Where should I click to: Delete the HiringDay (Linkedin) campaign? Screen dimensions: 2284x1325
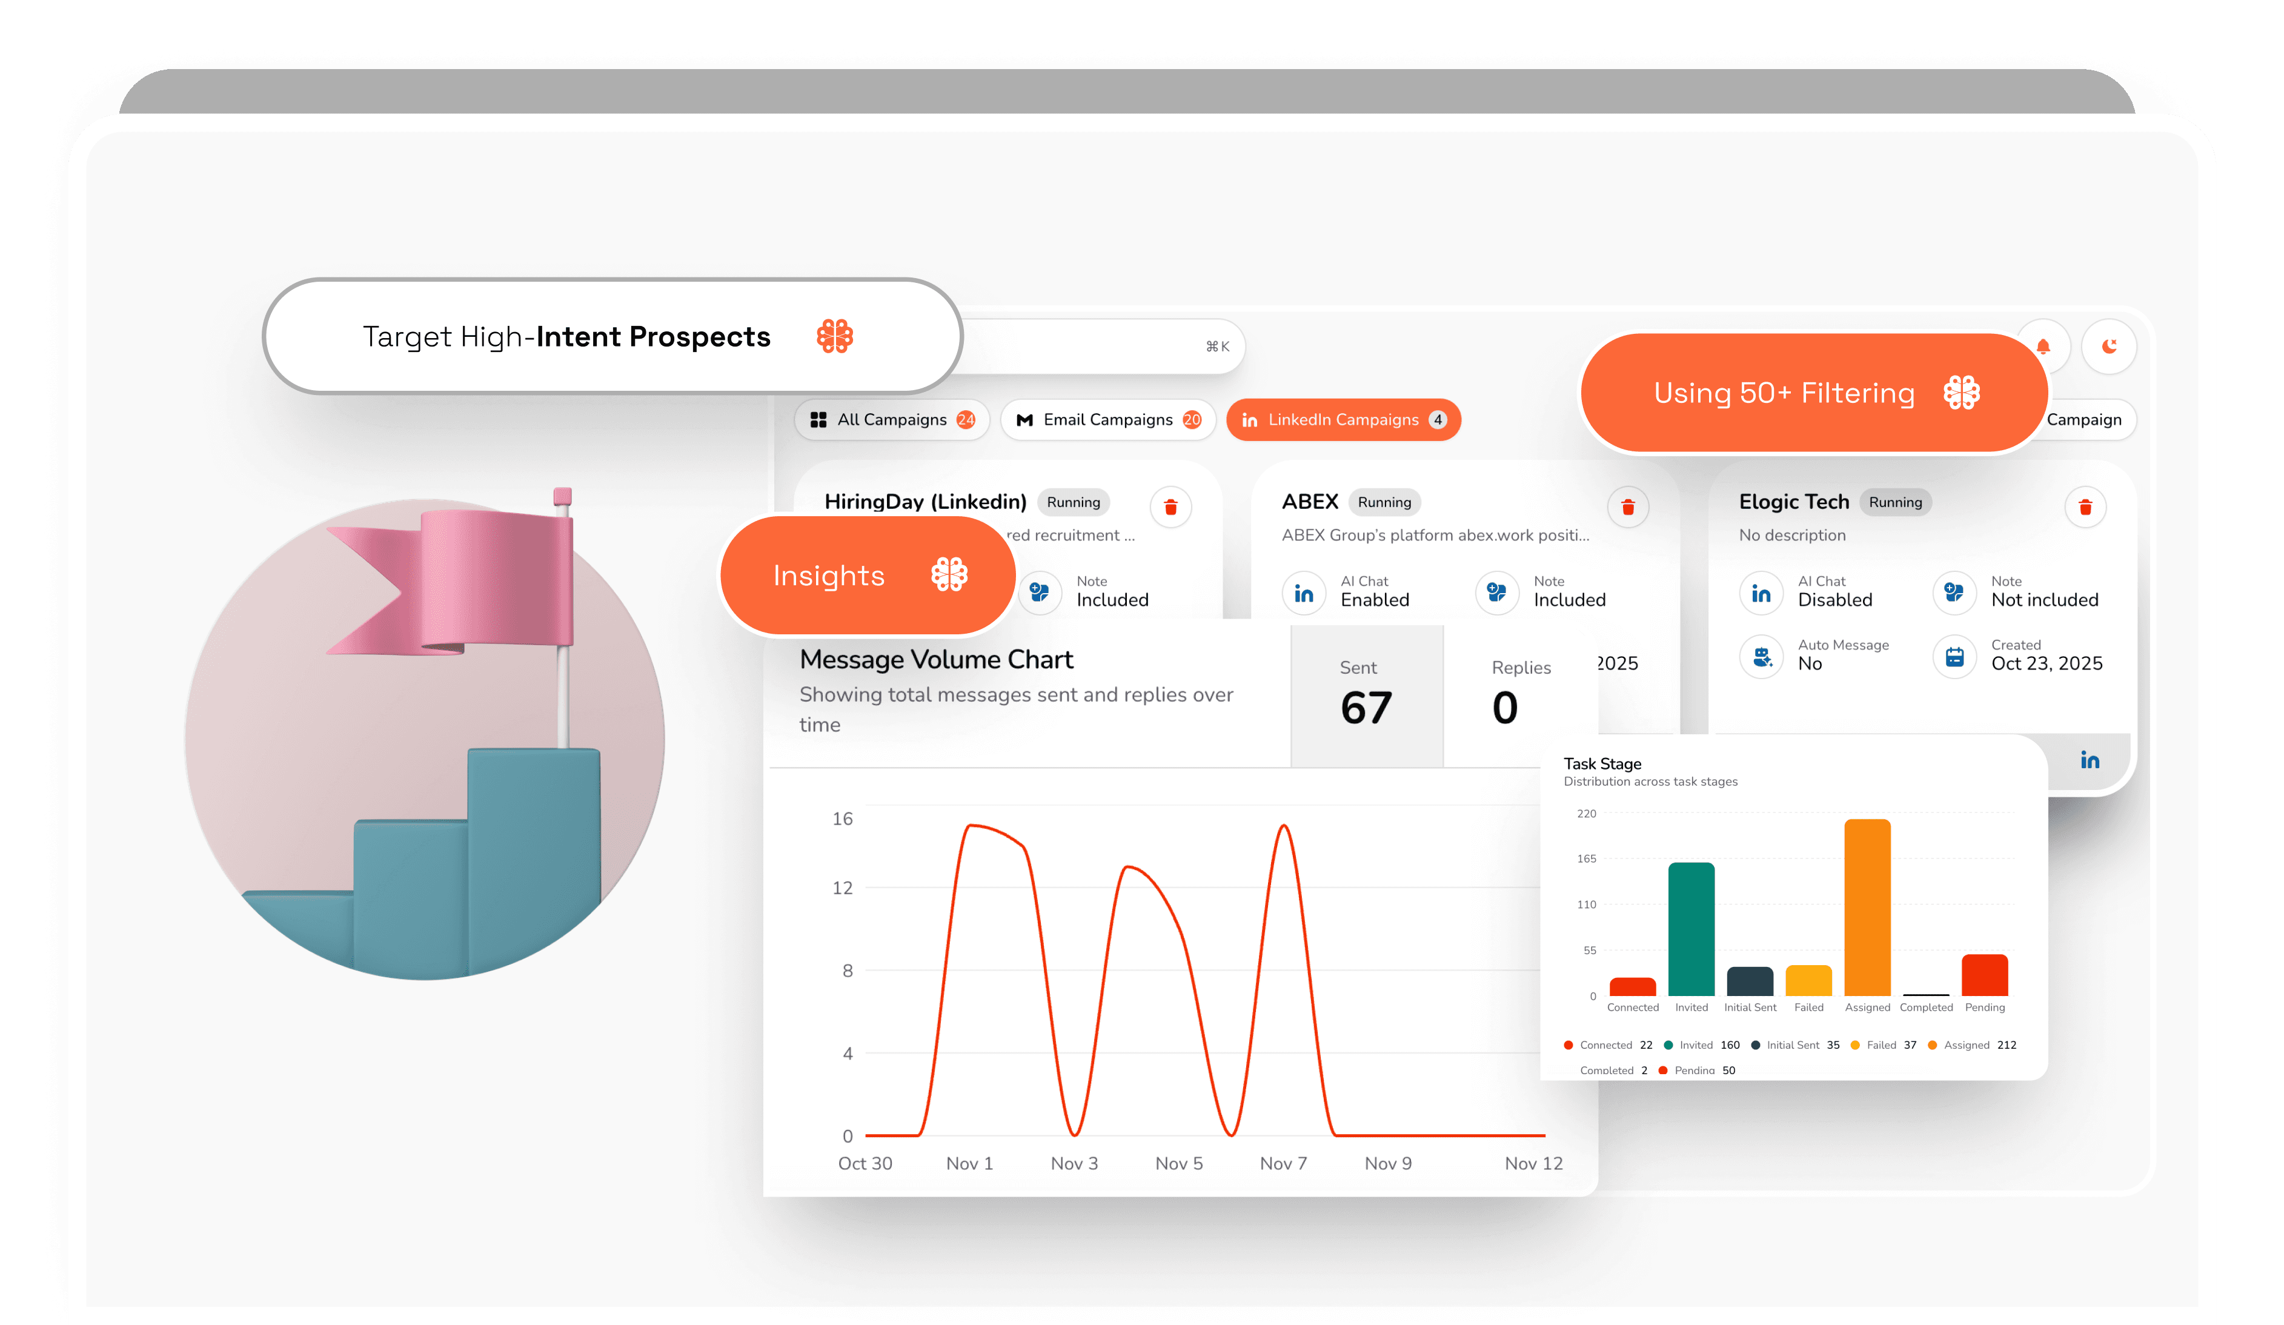click(1170, 506)
